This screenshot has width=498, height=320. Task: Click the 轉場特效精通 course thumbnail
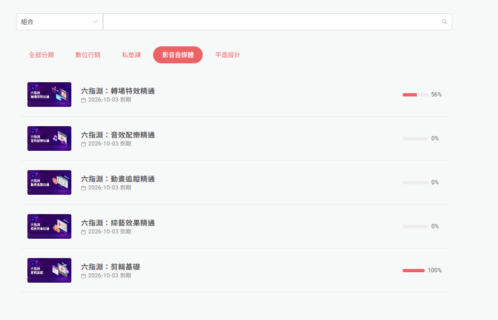pyautogui.click(x=49, y=95)
